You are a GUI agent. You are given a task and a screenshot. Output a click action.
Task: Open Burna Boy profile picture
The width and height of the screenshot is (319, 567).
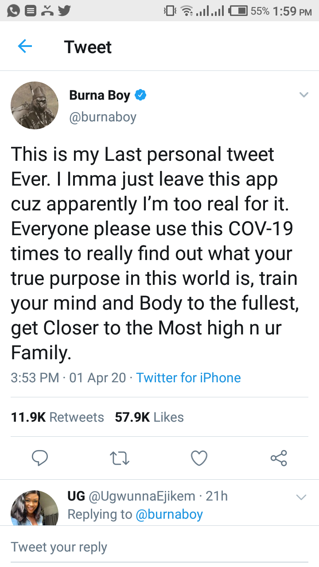coord(35,105)
